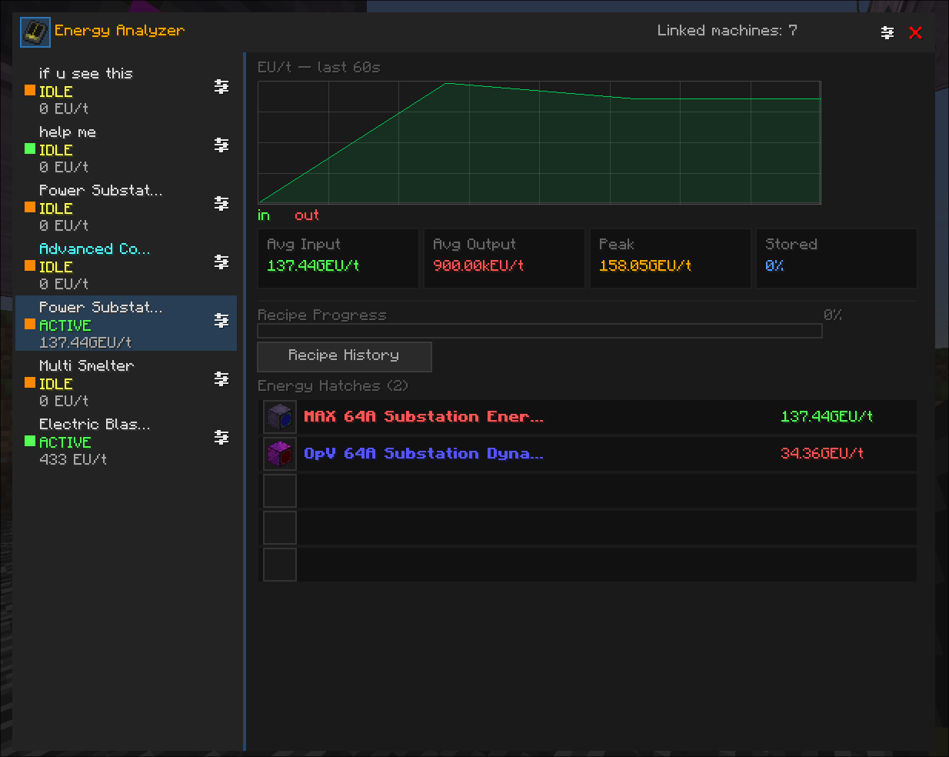Viewport: 949px width, 757px height.
Task: Select the active Power Substat... entry
Action: tap(126, 324)
